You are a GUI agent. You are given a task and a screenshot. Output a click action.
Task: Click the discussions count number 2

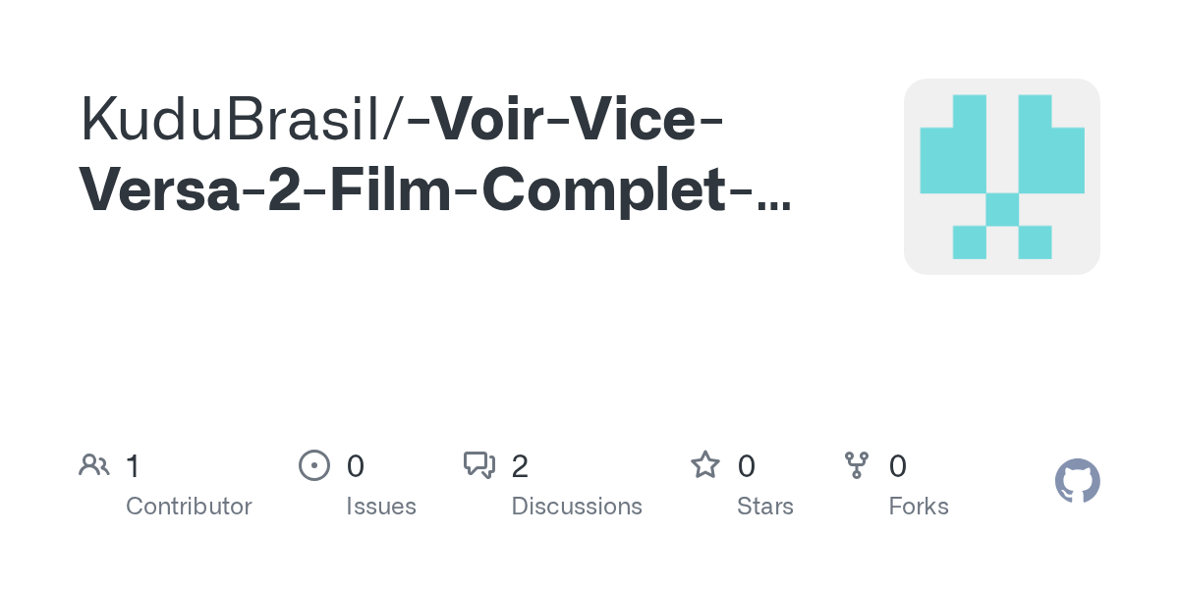point(520,466)
